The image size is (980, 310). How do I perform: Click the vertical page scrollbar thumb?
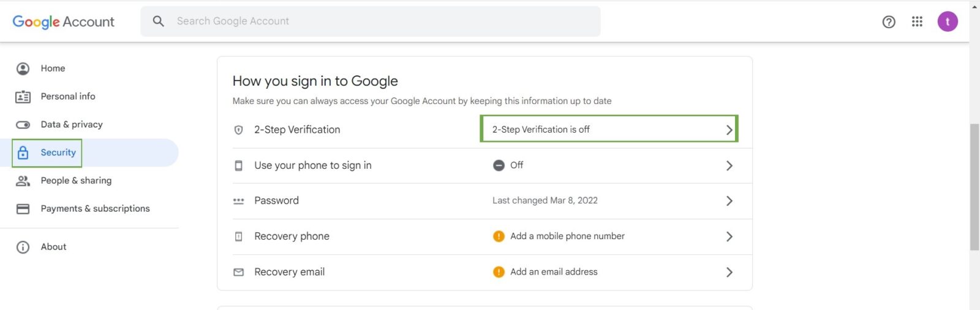coord(974,186)
